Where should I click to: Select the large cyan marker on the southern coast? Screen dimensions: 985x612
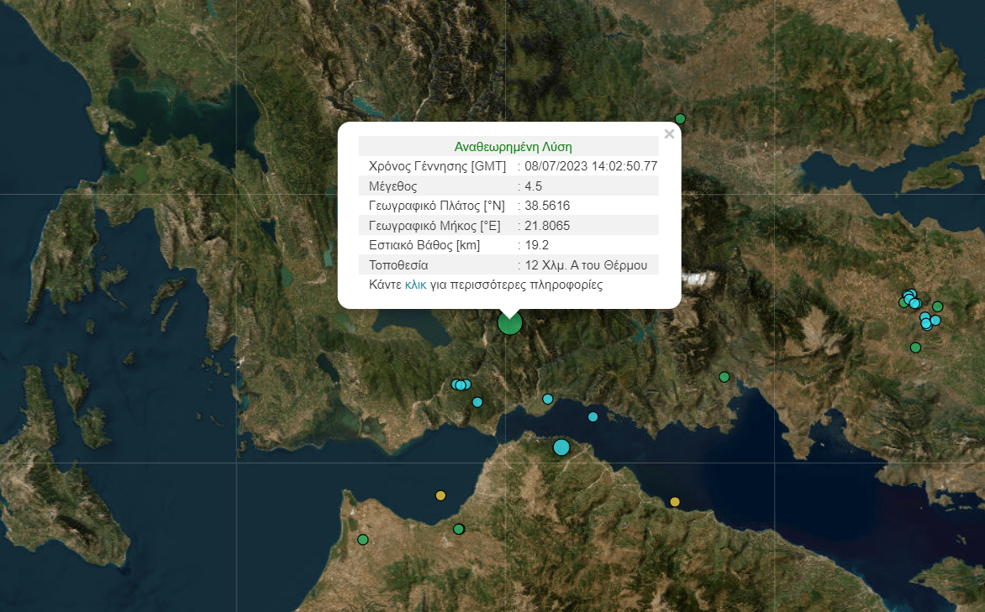561,447
